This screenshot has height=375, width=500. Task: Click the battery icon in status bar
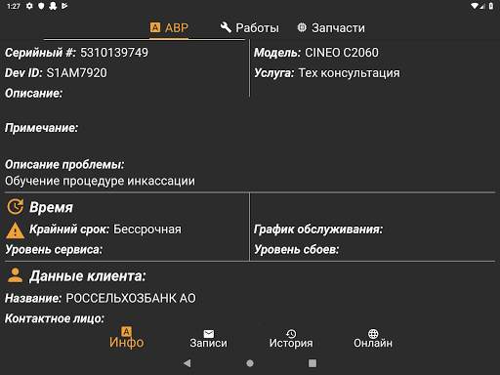491,6
